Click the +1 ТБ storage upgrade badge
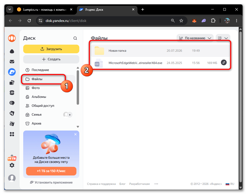Screen dimensions: 247x194 [12, 158]
